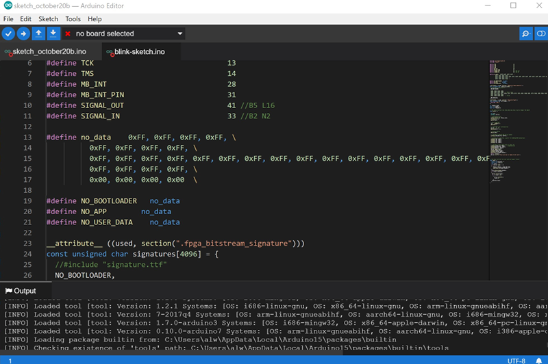548x364 pixels.
Task: Click the down-arrow toolbar button
Action: click(x=53, y=33)
